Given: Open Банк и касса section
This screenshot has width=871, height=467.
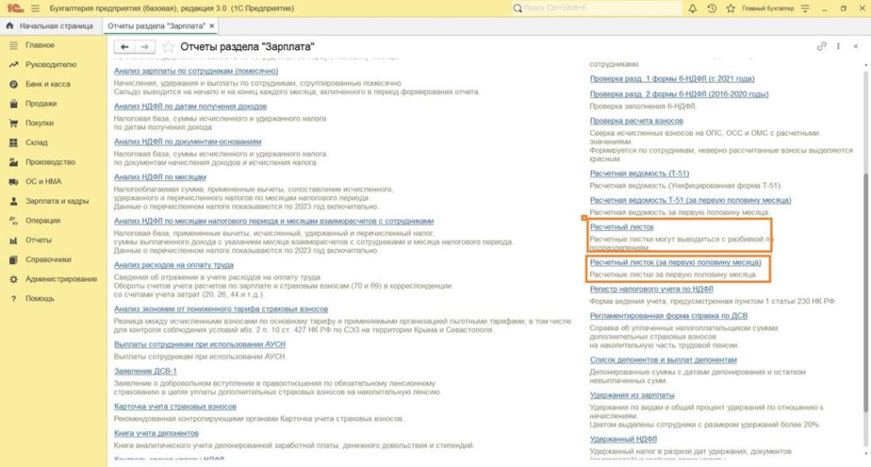Looking at the screenshot, I should 48,84.
